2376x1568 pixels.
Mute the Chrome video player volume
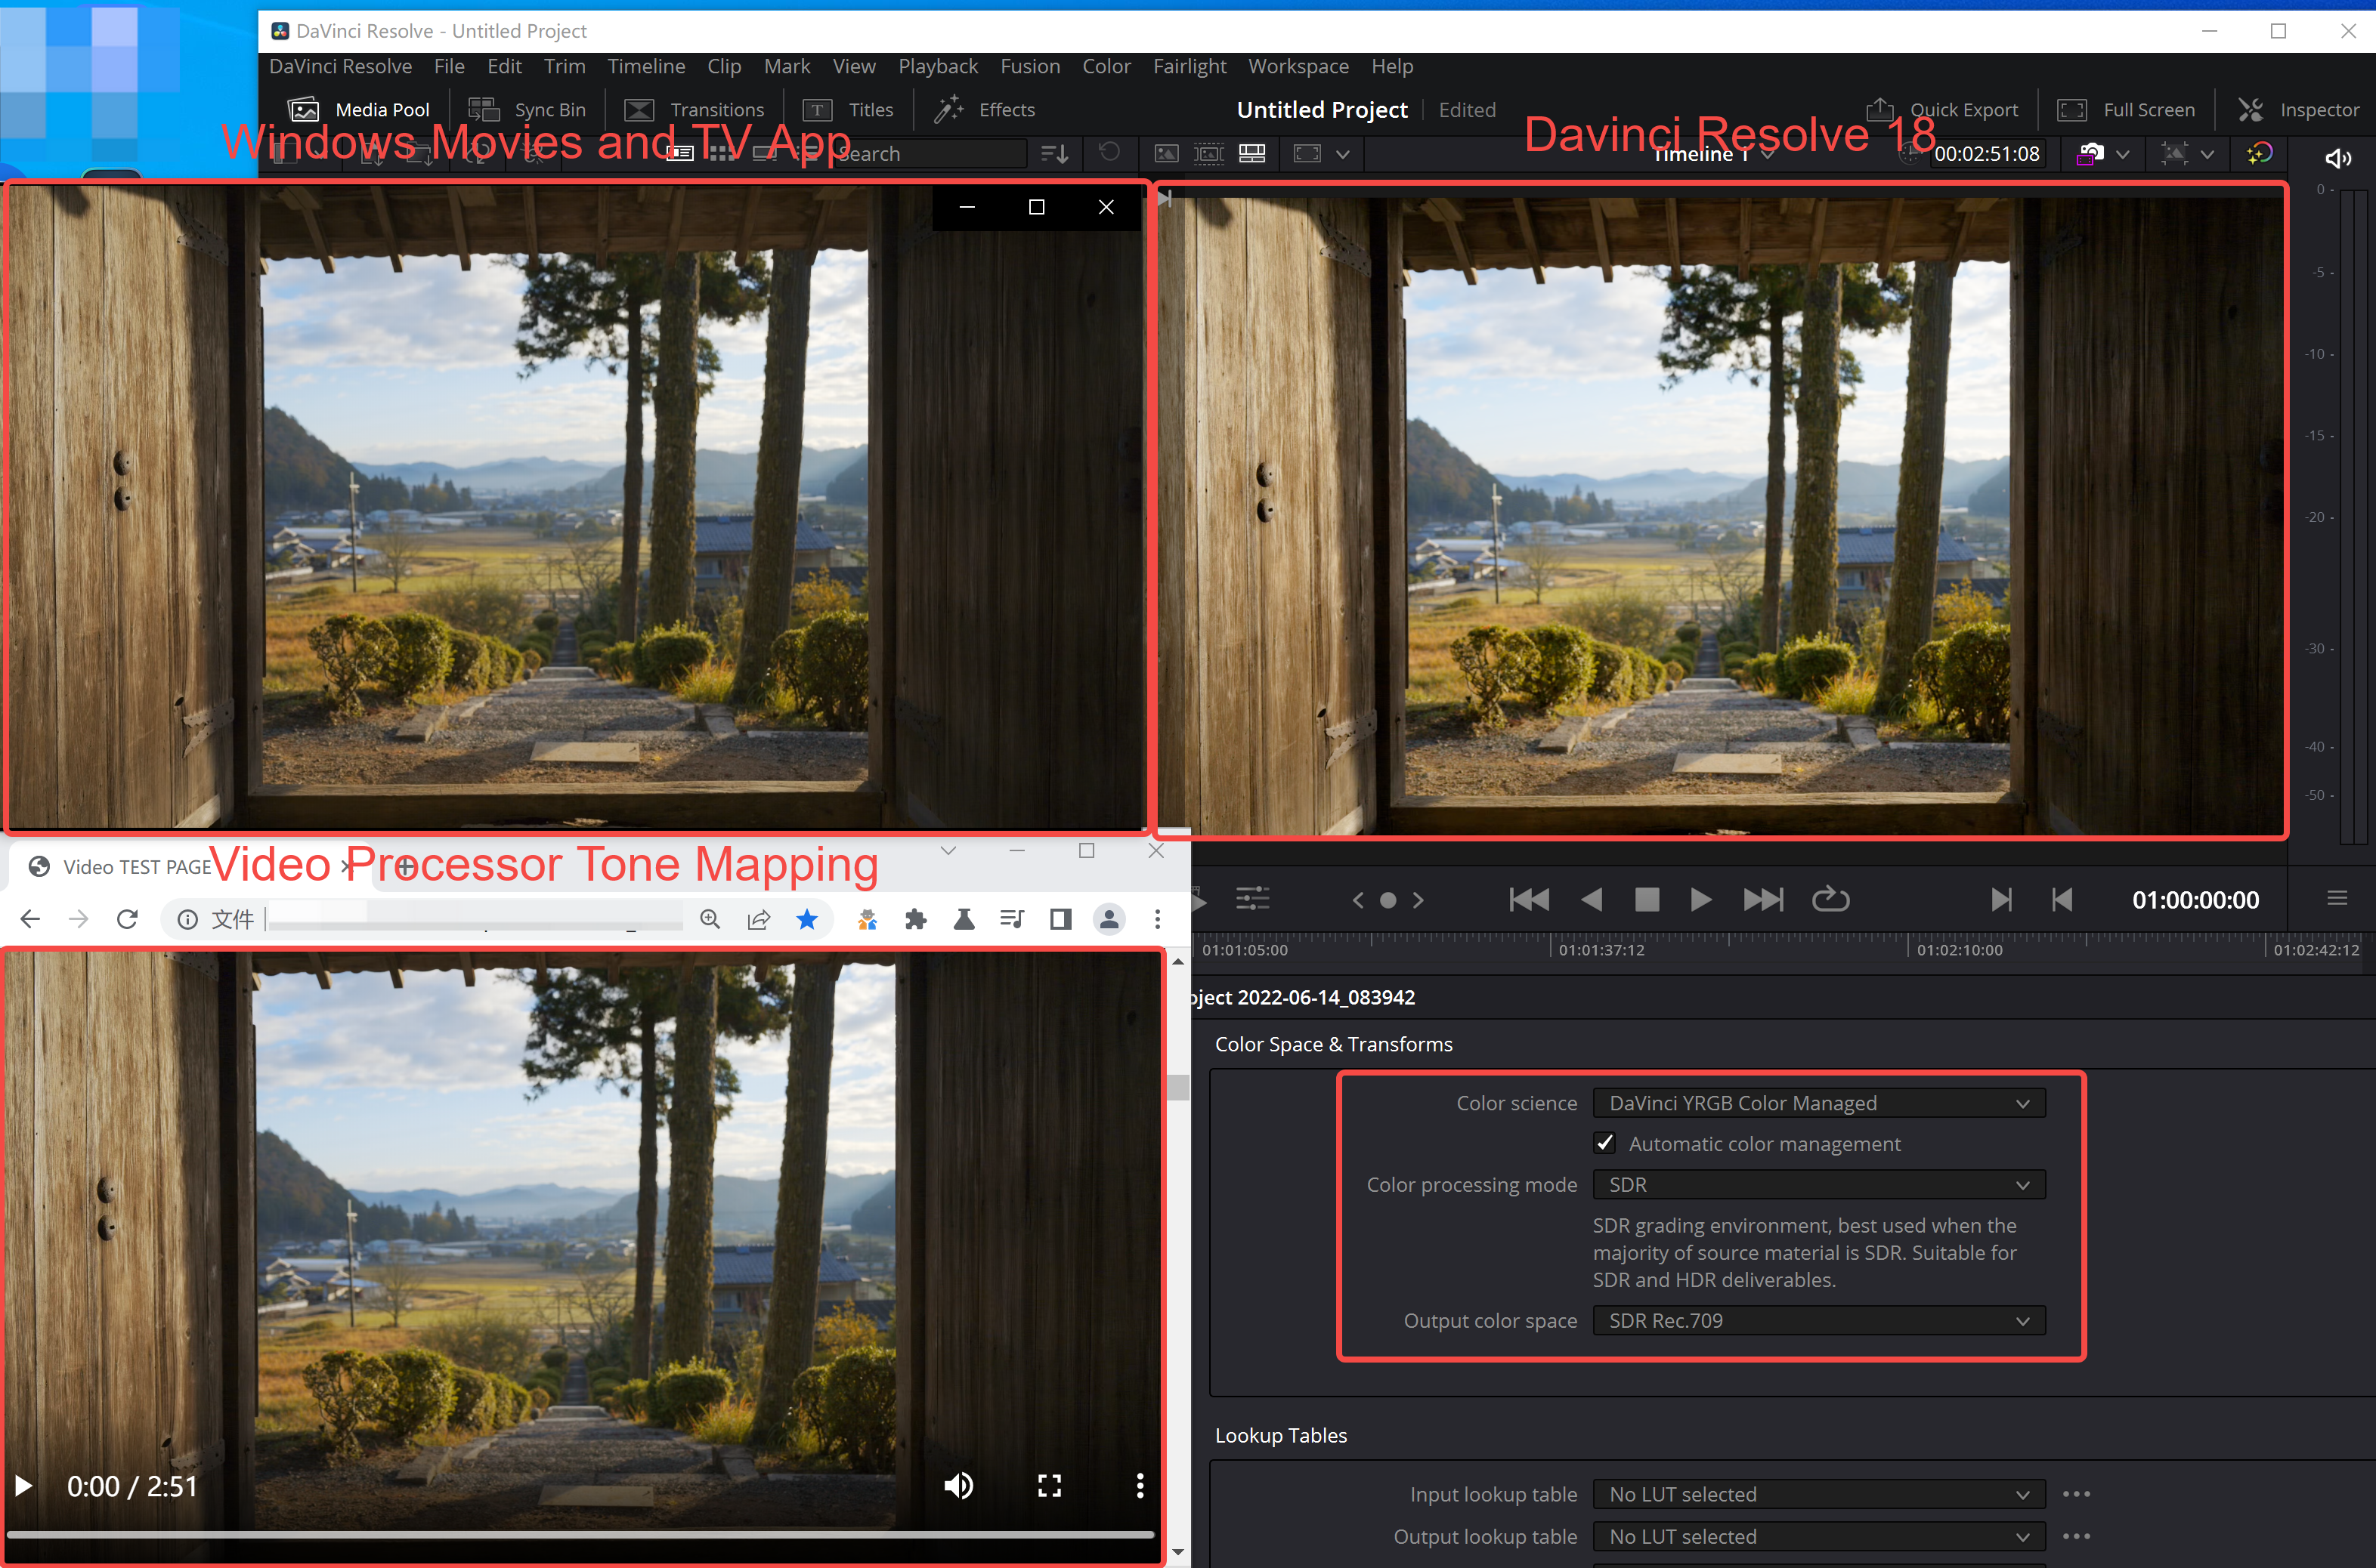(x=958, y=1486)
